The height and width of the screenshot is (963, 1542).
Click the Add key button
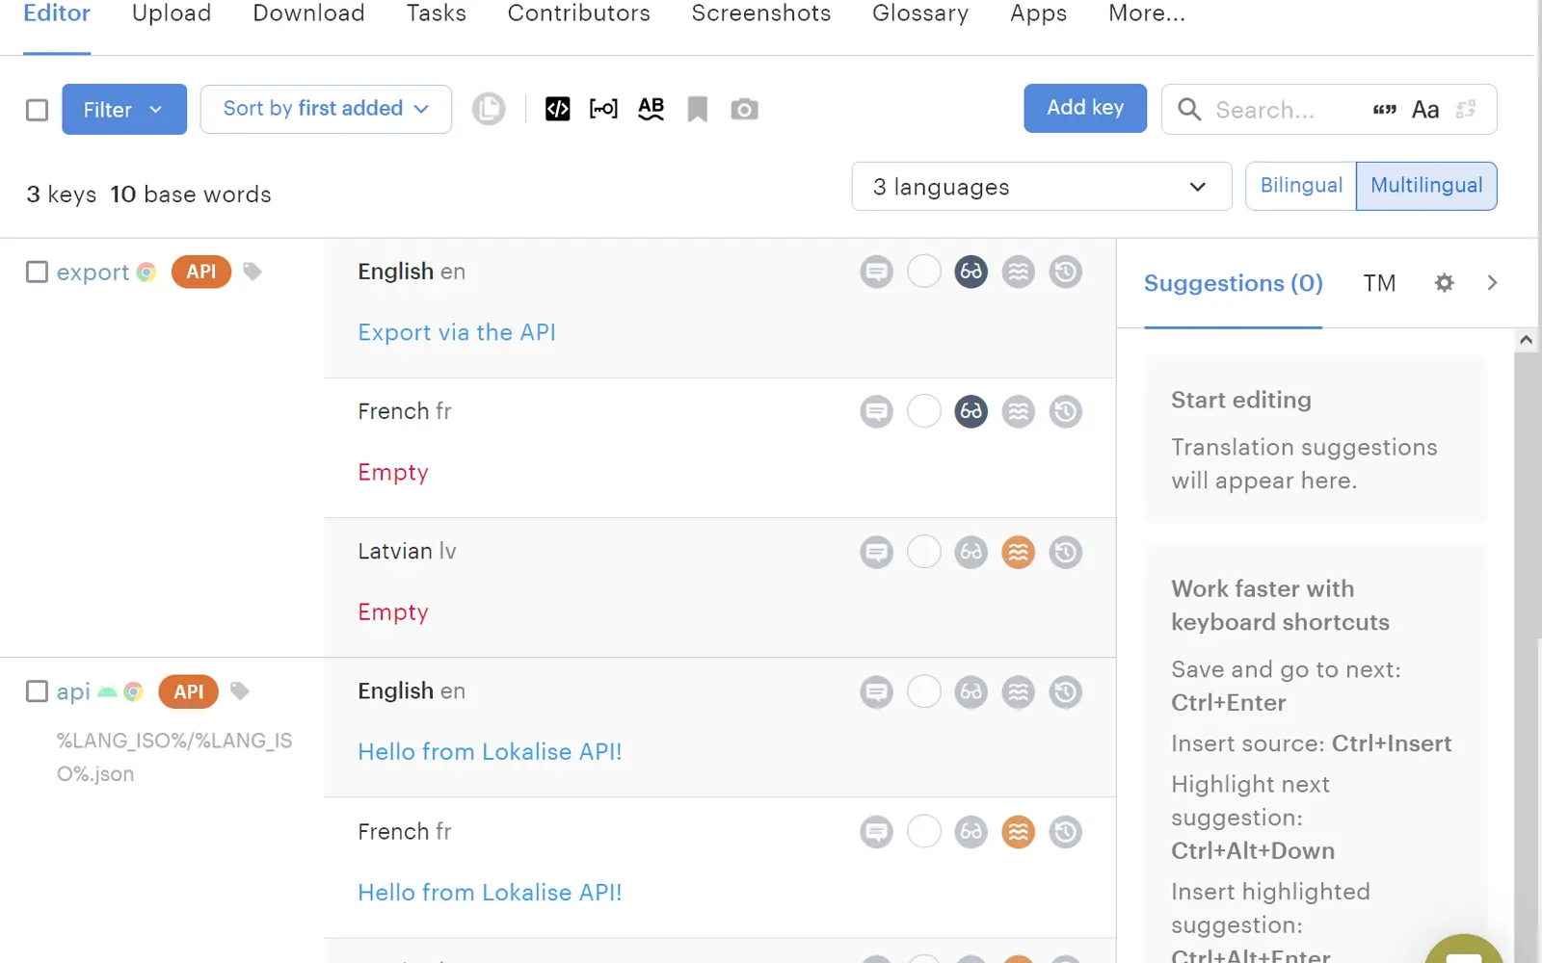1085,108
